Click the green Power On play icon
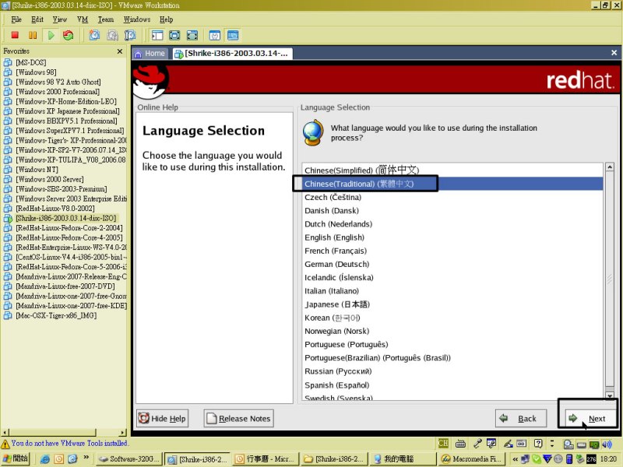Viewport: 623px width, 467px height. pyautogui.click(x=51, y=35)
